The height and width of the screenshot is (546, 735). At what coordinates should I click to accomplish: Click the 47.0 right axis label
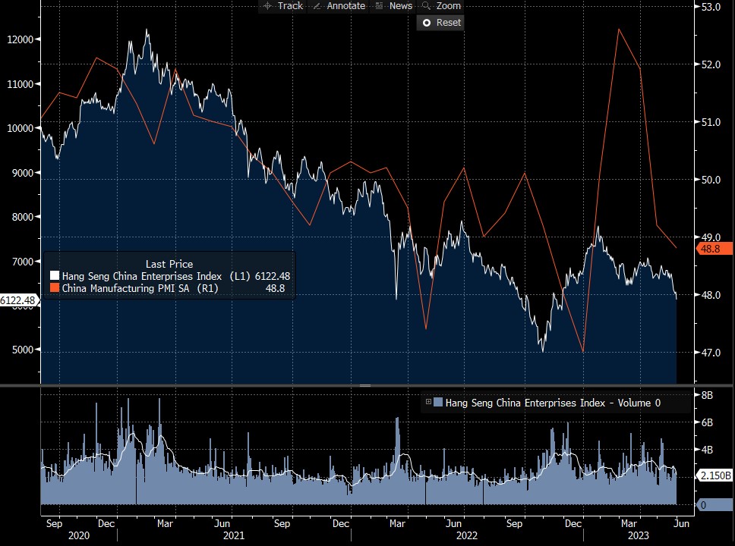pos(711,353)
